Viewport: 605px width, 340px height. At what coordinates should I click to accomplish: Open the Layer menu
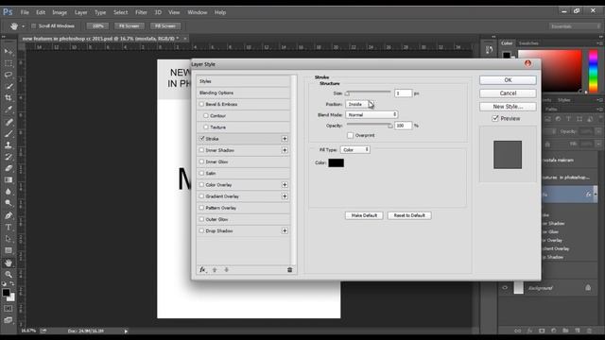point(80,12)
